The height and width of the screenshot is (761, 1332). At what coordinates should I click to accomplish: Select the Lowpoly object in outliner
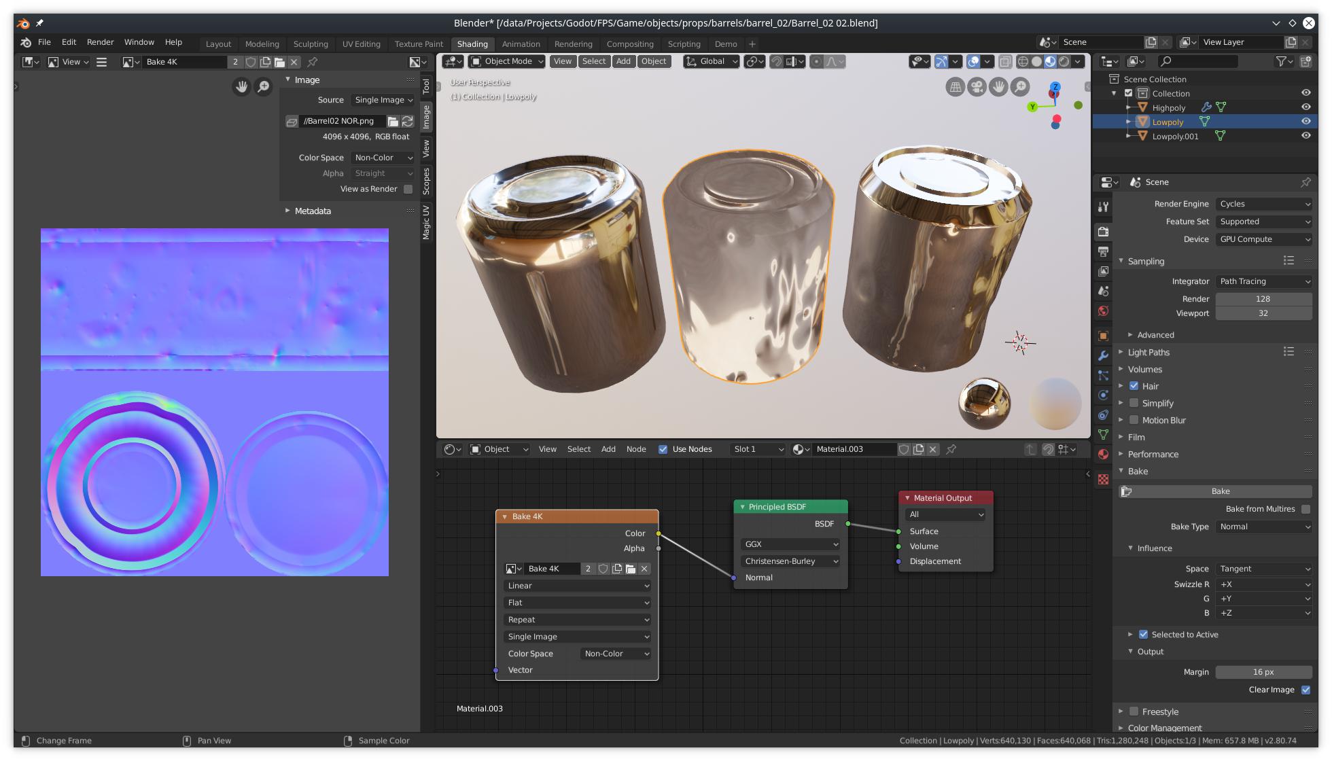[1168, 122]
